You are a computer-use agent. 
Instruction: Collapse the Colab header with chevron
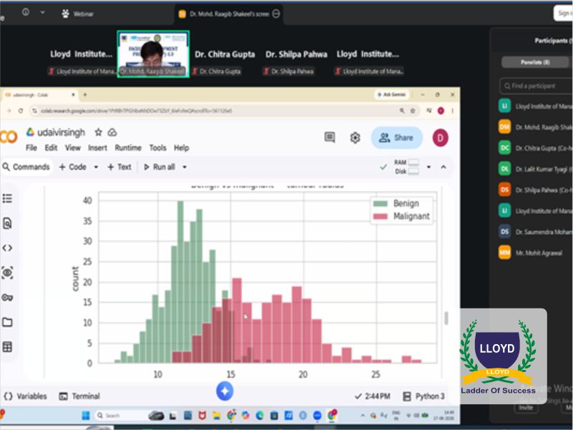444,167
